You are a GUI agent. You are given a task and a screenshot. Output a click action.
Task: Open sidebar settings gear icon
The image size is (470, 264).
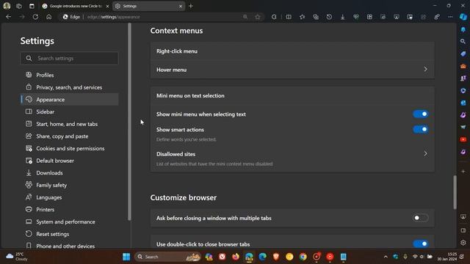pos(463,243)
